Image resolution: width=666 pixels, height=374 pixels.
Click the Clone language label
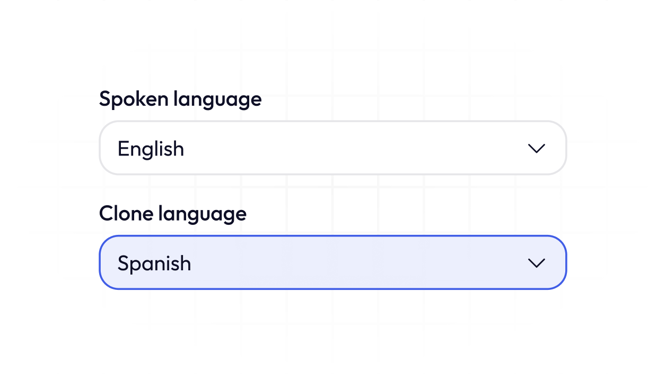(x=173, y=214)
